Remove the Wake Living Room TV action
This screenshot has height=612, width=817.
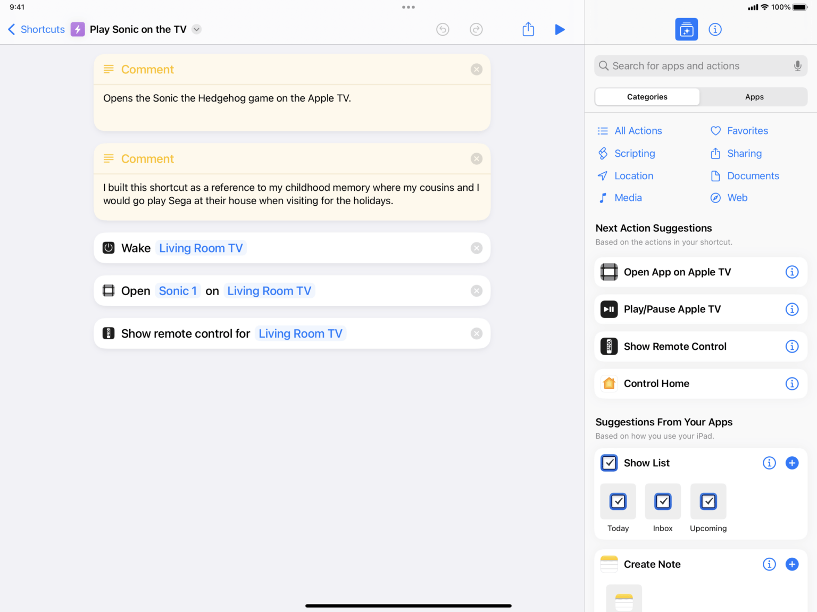(x=477, y=248)
